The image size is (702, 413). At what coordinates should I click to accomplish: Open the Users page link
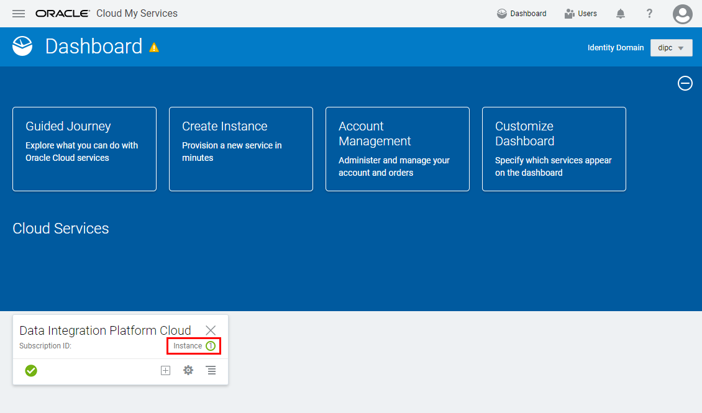[581, 14]
